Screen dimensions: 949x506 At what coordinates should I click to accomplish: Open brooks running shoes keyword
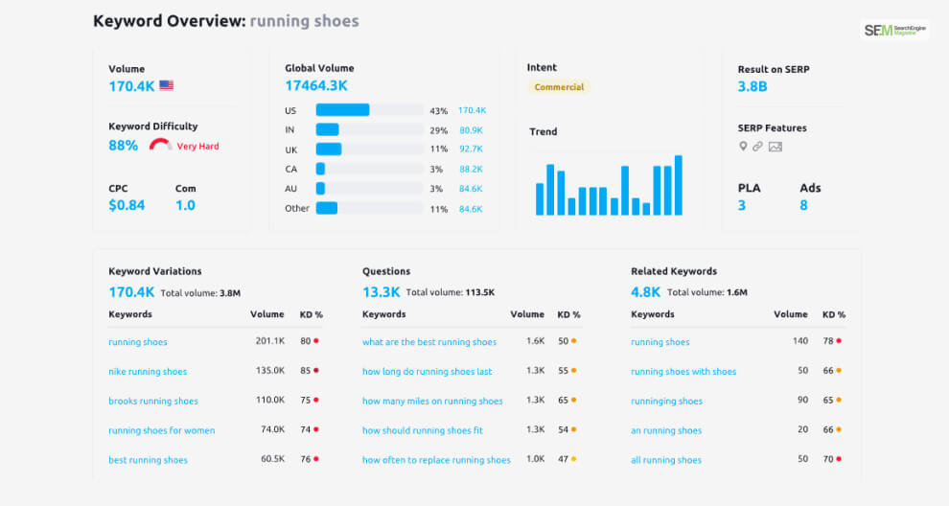coord(153,401)
